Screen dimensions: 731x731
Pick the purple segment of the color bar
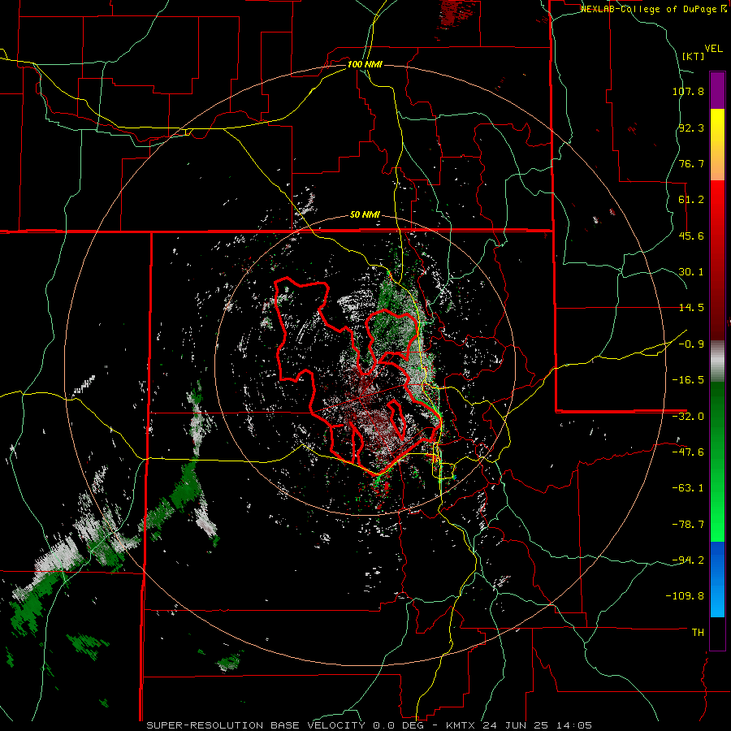tap(717, 90)
